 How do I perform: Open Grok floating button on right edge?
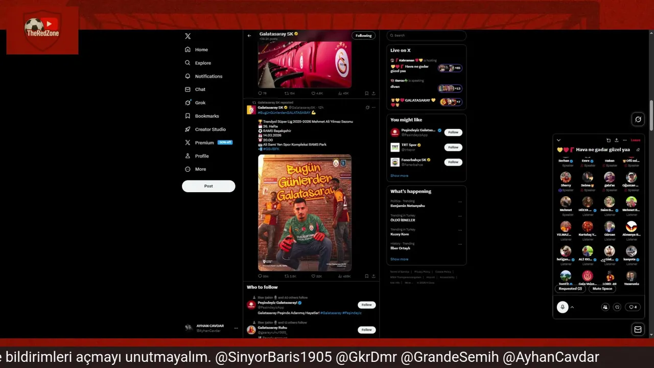(x=638, y=120)
